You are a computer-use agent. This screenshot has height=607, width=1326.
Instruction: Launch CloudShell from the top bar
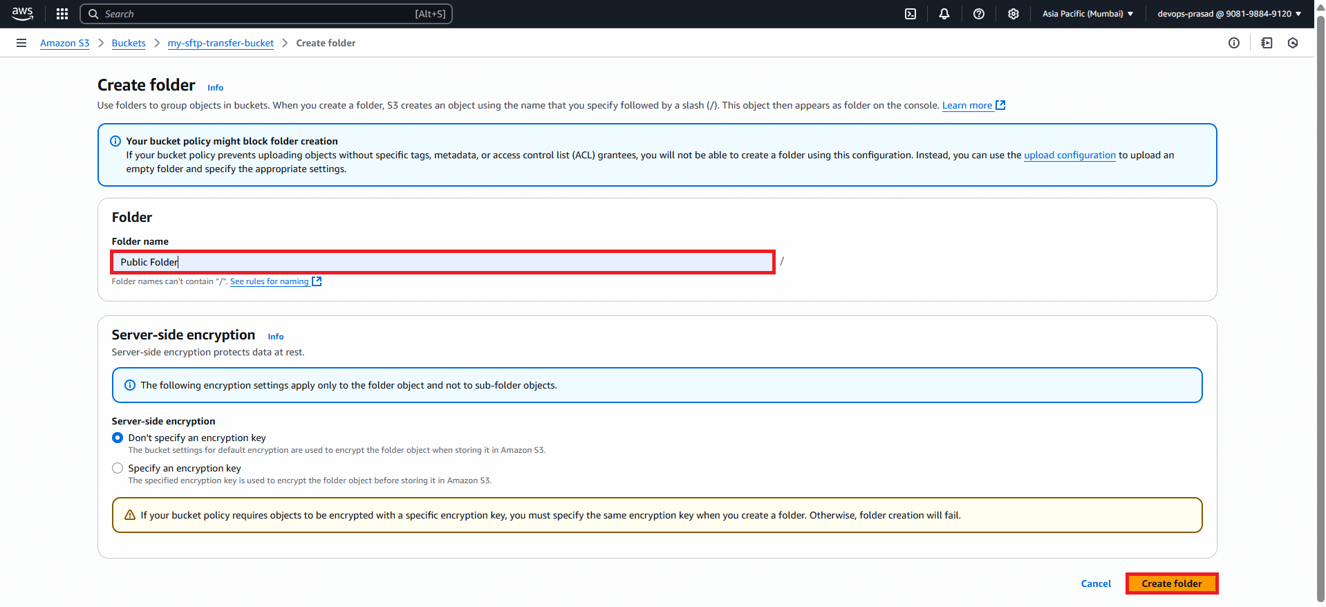tap(911, 14)
